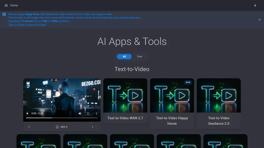Select the All filter tab
Screen dimensions: 264x148
click(124, 57)
